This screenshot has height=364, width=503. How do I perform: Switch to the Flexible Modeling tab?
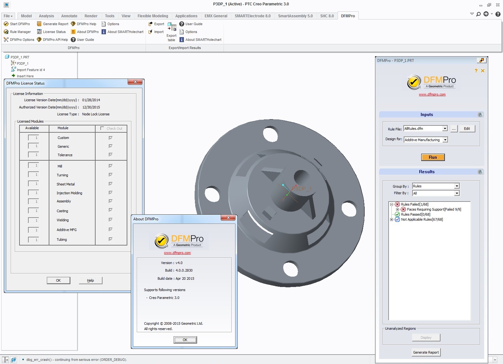pyautogui.click(x=153, y=16)
